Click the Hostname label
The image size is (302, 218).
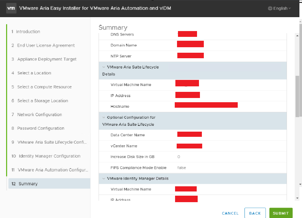(120, 106)
